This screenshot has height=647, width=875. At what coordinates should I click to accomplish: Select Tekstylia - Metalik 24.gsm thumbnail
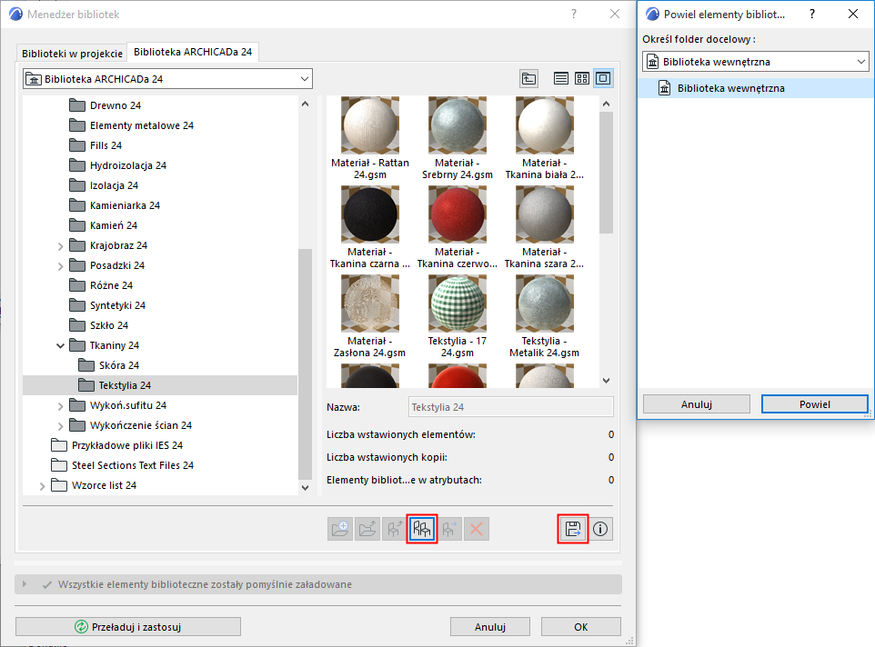(545, 304)
